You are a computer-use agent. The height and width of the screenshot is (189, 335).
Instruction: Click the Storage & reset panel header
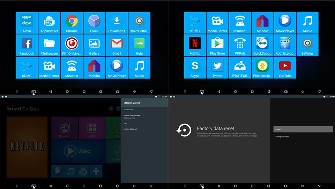pos(144,103)
